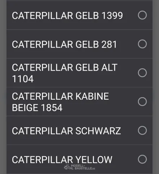Choose the CATERPILLAR GELB 281 list entry text

pos(64,44)
